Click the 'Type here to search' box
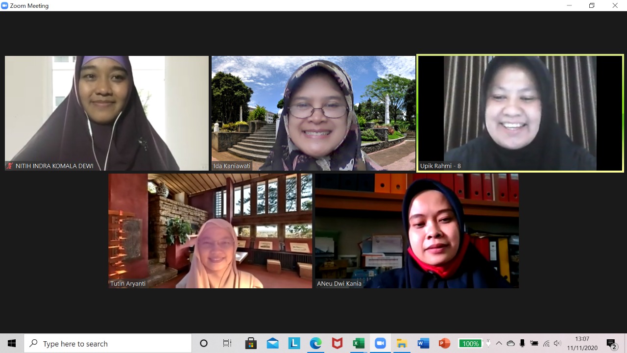This screenshot has width=627, height=353. coord(108,344)
